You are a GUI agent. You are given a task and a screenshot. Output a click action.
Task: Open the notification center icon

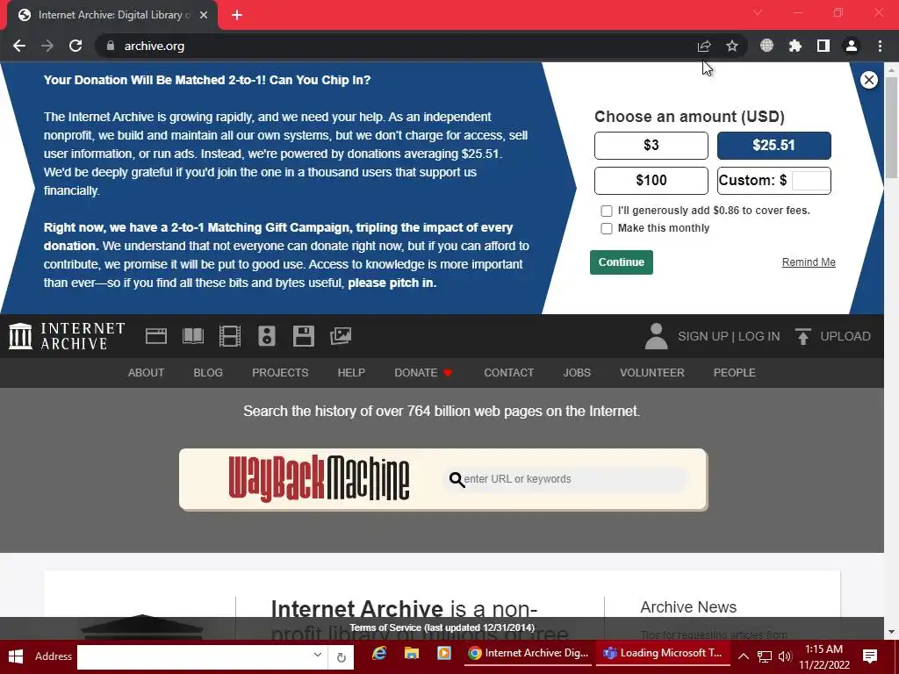click(870, 656)
